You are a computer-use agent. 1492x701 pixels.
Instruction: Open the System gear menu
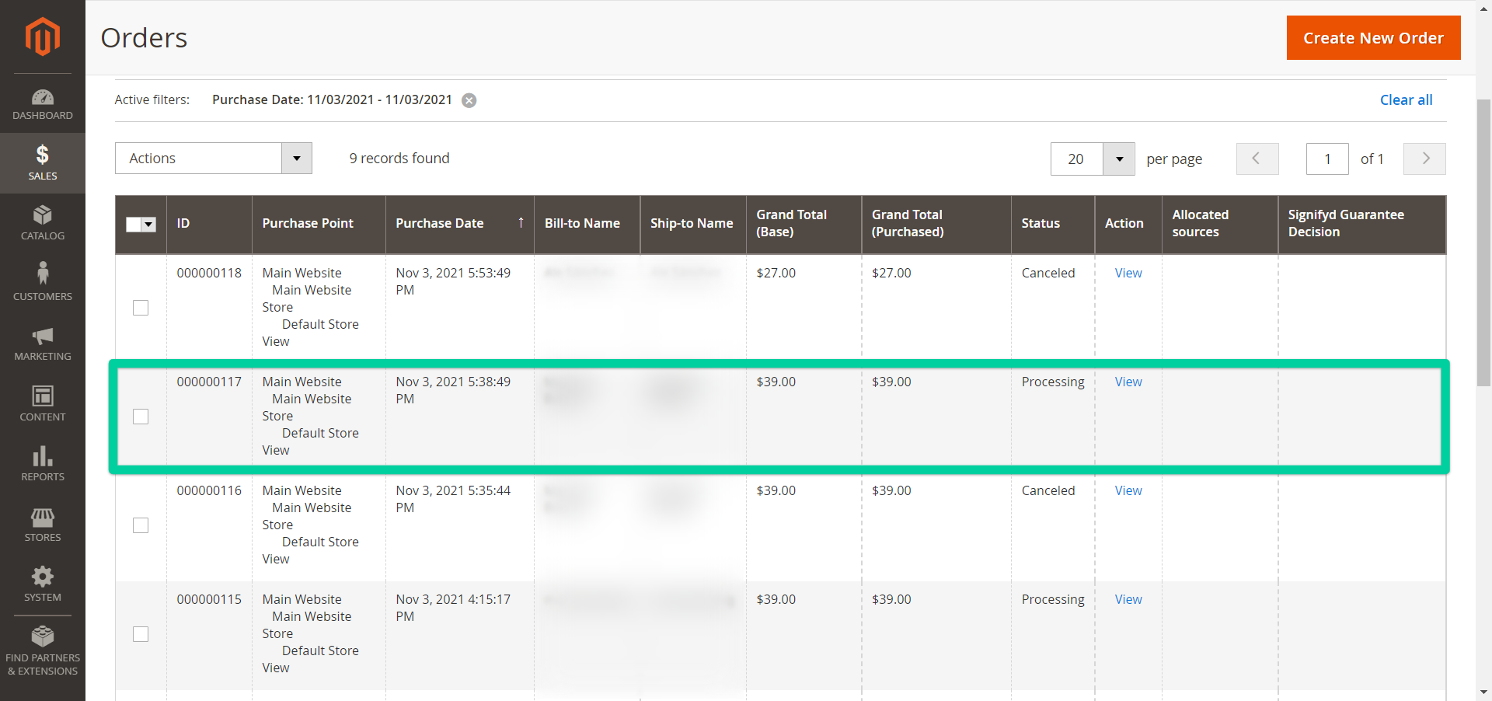(x=42, y=584)
